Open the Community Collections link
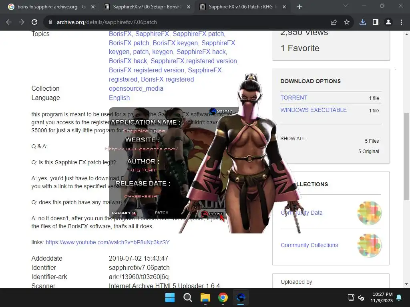The image size is (410, 307). tap(310, 245)
